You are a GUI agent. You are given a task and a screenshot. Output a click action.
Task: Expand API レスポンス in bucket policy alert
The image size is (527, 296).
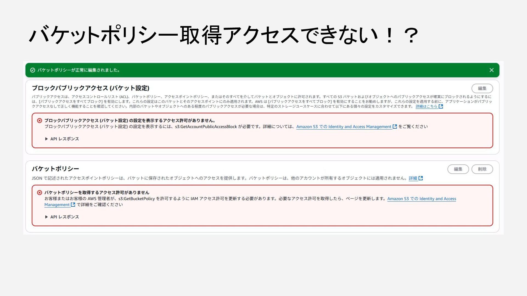pyautogui.click(x=62, y=217)
